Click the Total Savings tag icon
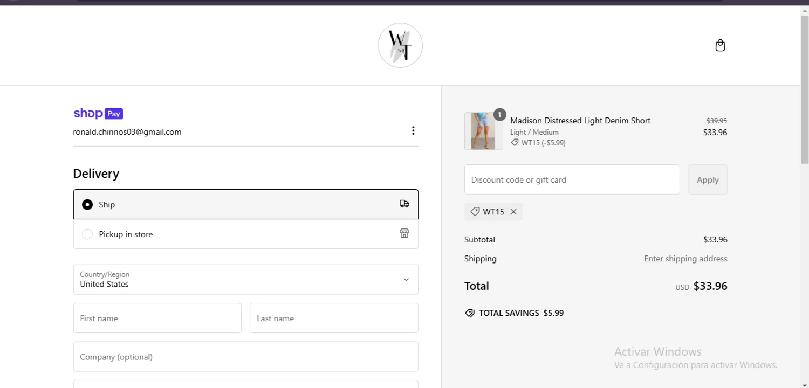The height and width of the screenshot is (388, 809). pos(470,313)
